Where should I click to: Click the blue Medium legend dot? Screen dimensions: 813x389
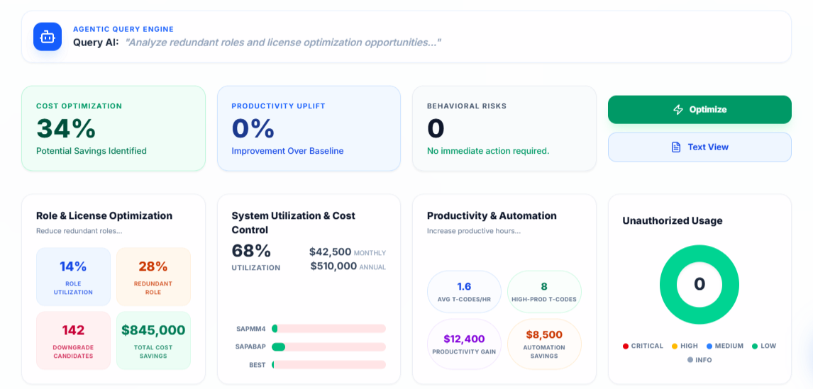coord(709,346)
